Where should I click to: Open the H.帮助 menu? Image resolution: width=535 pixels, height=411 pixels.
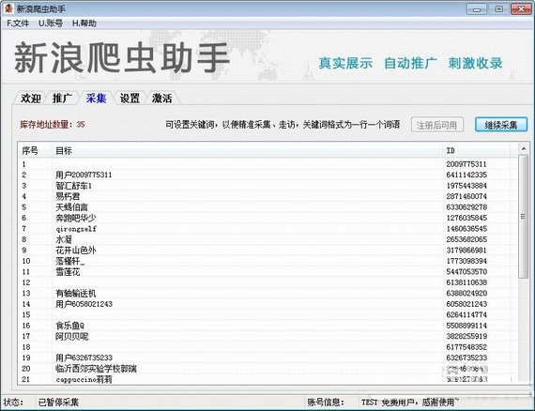click(84, 23)
